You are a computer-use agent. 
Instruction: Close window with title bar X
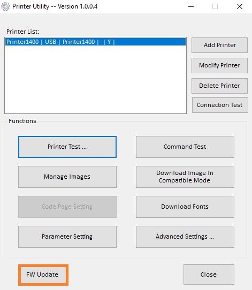pos(240,6)
